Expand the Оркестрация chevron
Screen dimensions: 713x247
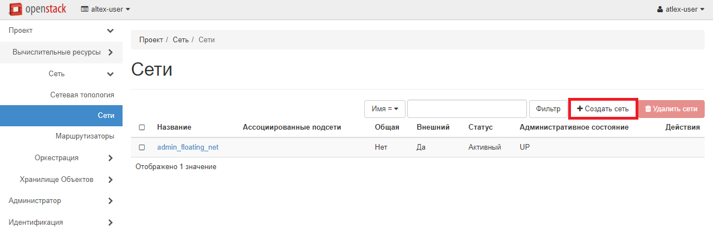(110, 158)
